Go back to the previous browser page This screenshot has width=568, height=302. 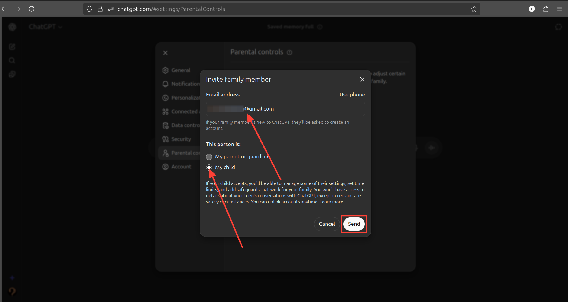coord(4,9)
